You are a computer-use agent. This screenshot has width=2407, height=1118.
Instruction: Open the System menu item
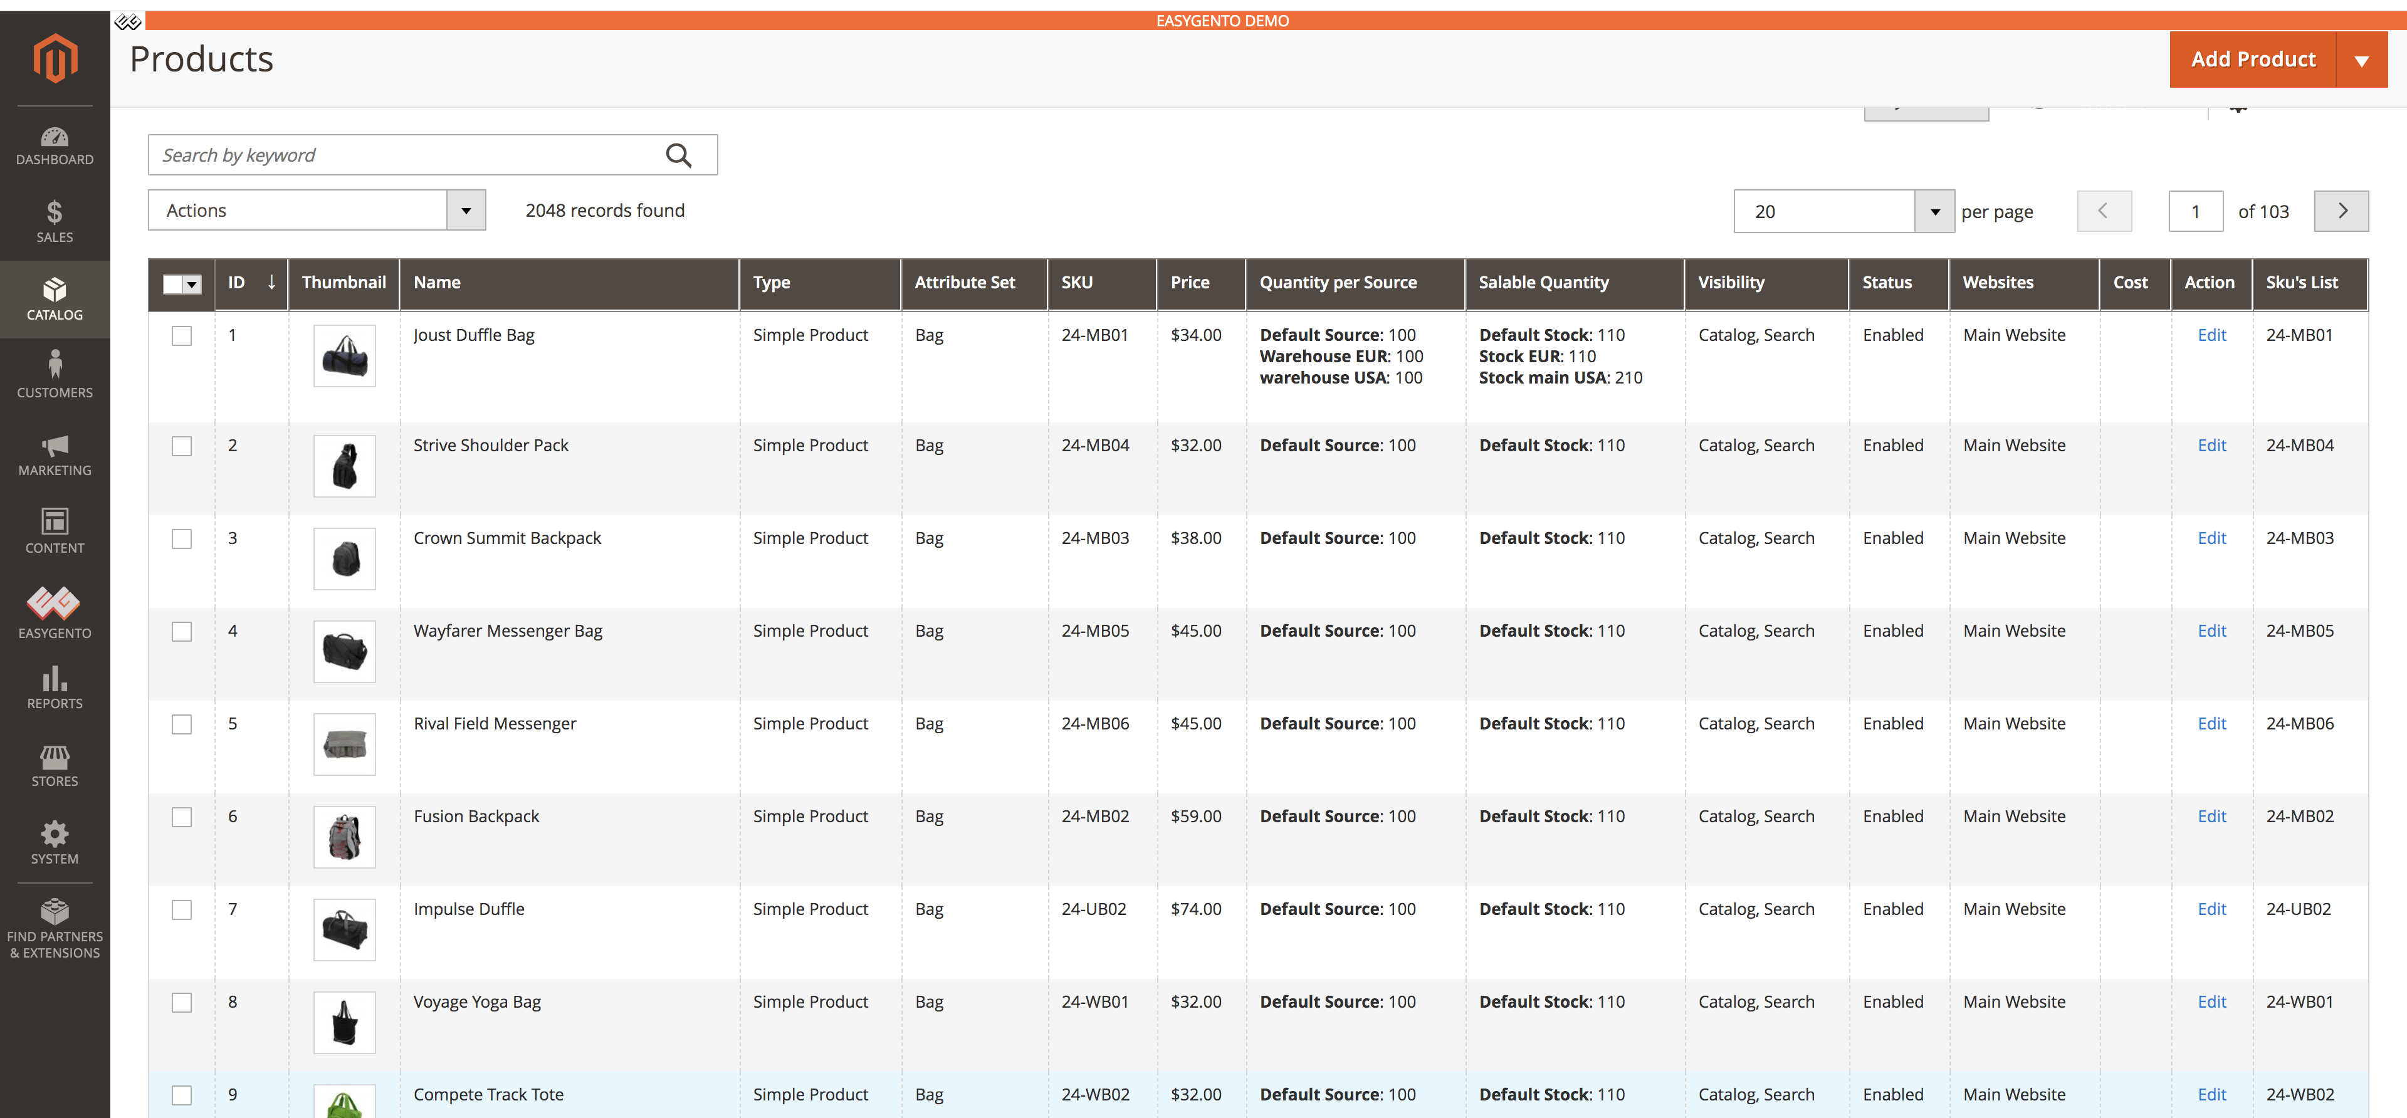point(54,842)
